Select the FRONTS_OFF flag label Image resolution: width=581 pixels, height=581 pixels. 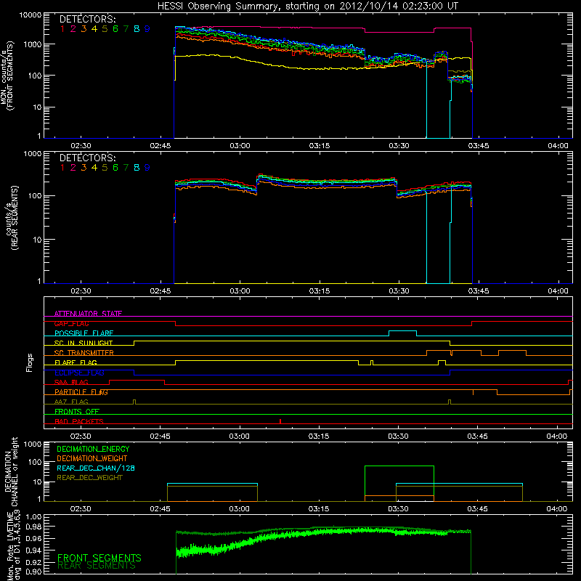77,412
